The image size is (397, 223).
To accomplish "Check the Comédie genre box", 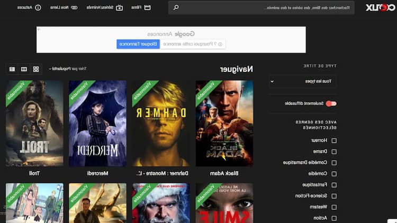I will (334, 174).
